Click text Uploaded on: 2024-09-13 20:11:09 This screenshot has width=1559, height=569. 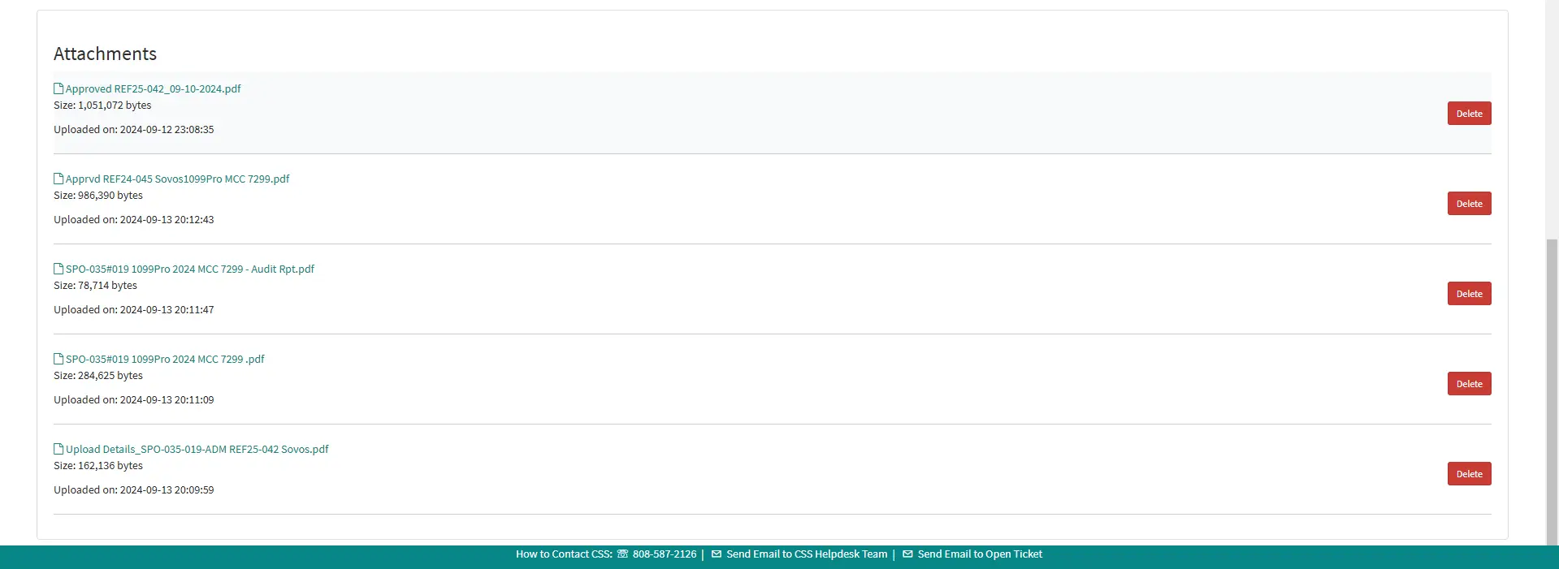pyautogui.click(x=134, y=400)
